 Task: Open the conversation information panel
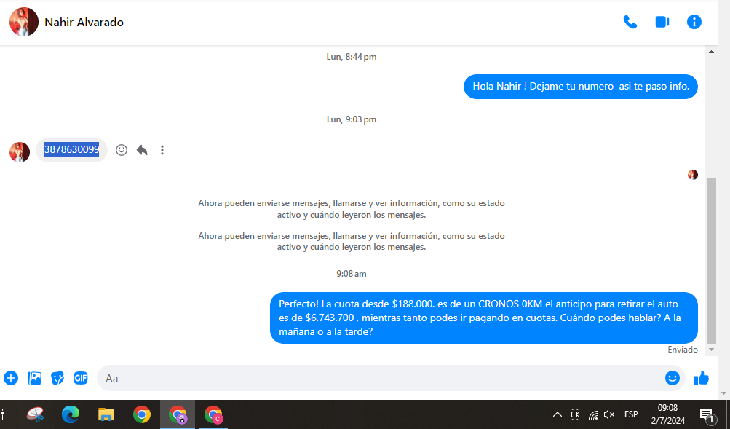(x=694, y=22)
